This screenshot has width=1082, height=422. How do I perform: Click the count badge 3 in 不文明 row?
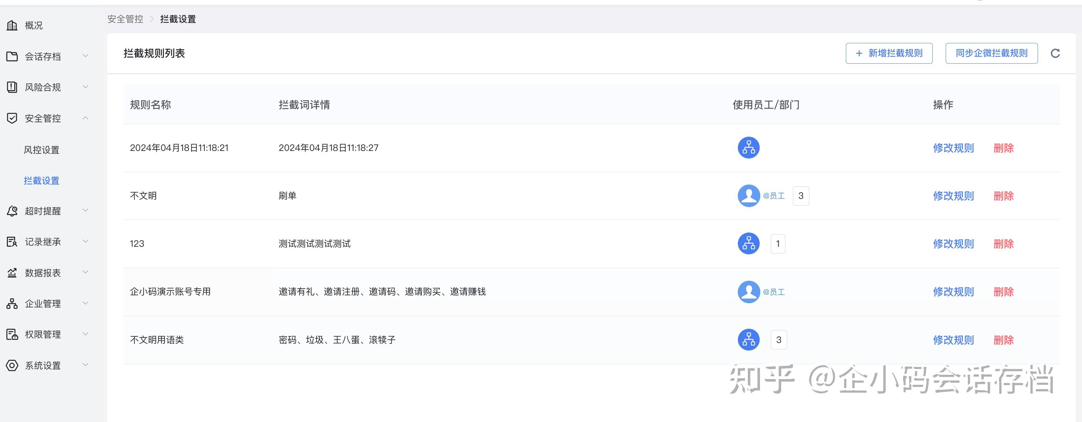[800, 196]
